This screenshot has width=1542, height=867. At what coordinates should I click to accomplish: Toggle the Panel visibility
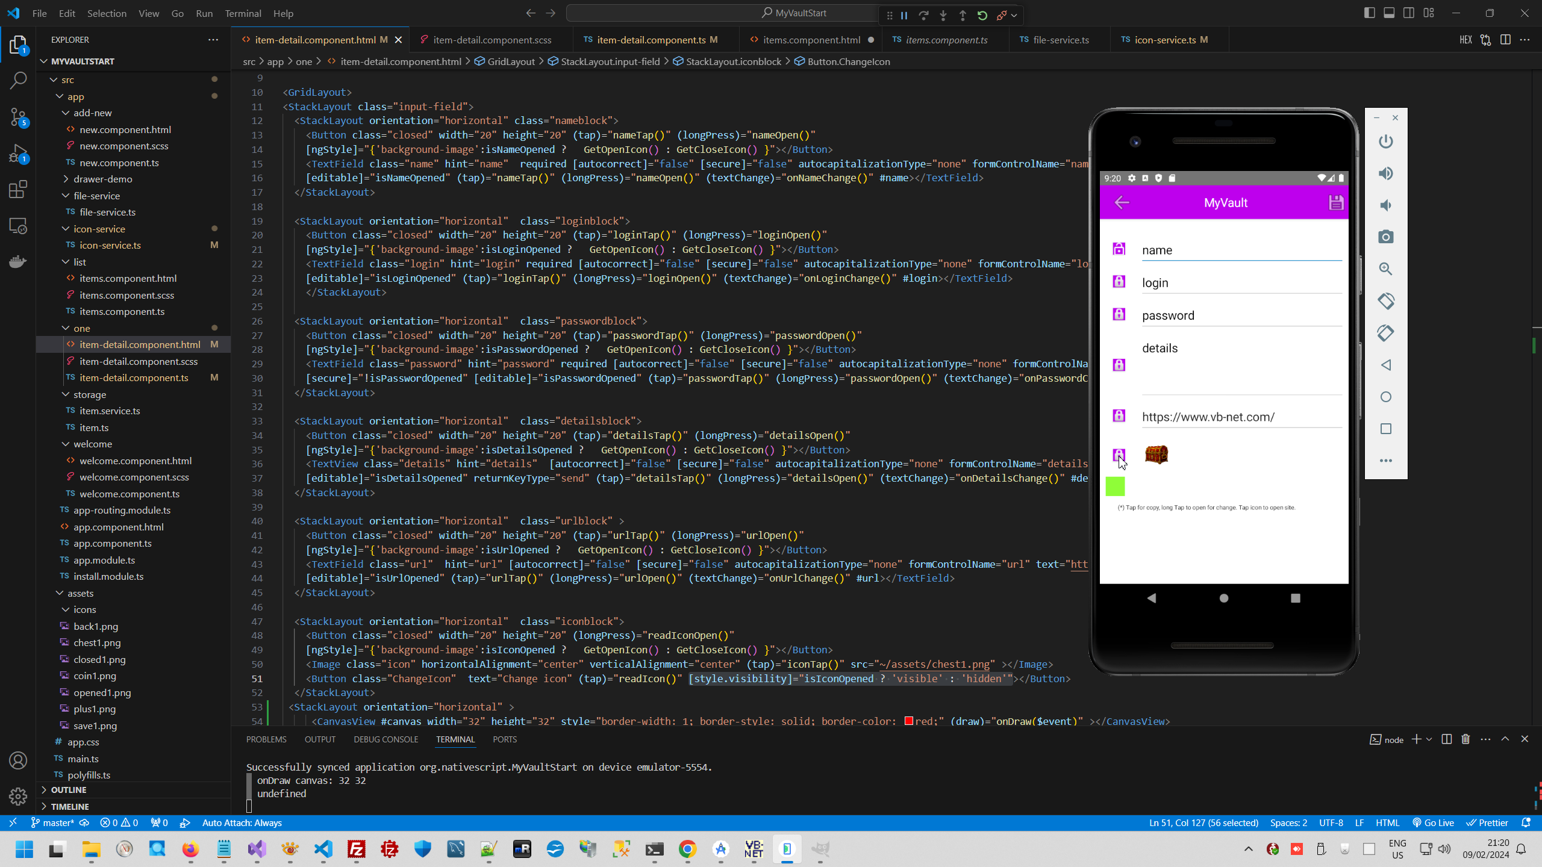coord(1390,12)
